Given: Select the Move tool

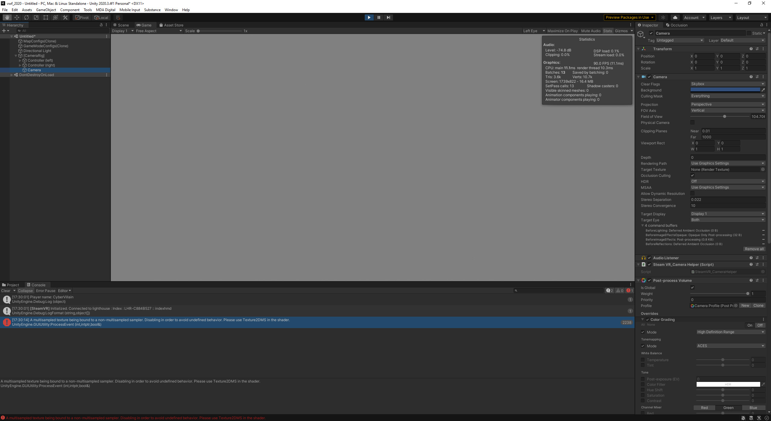Looking at the screenshot, I should click(x=17, y=17).
